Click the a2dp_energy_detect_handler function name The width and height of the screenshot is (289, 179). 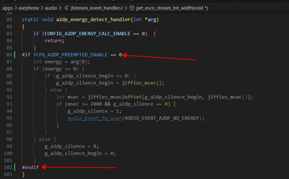click(x=93, y=20)
